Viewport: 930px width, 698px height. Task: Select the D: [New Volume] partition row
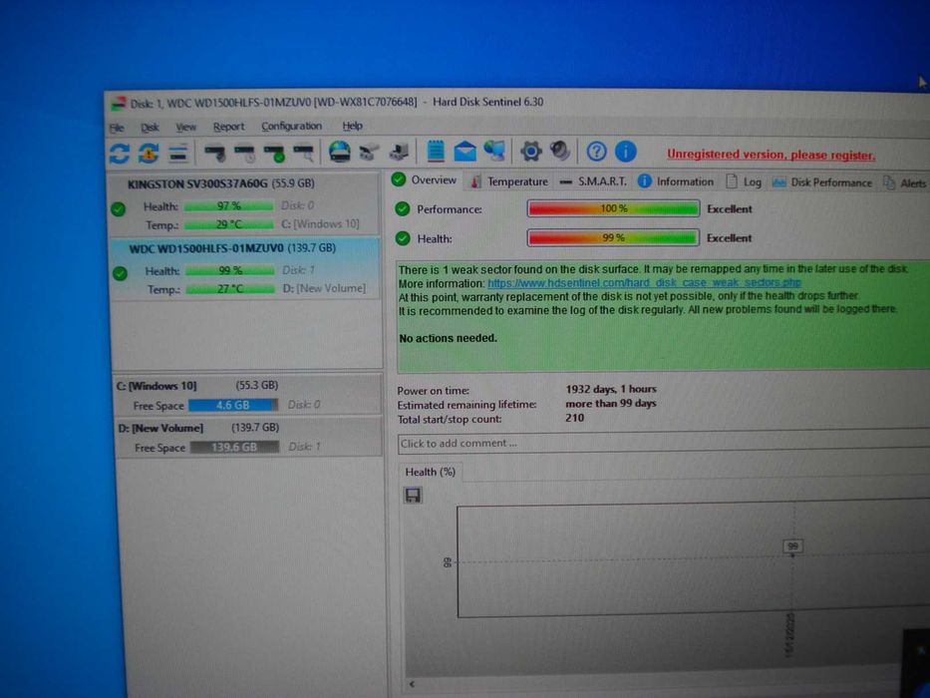pos(248,437)
